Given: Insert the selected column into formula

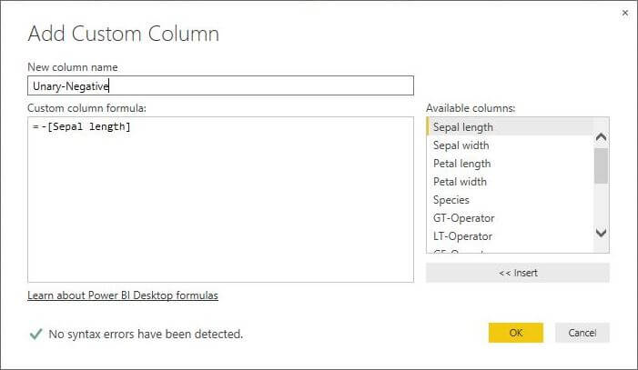Looking at the screenshot, I should [x=518, y=273].
